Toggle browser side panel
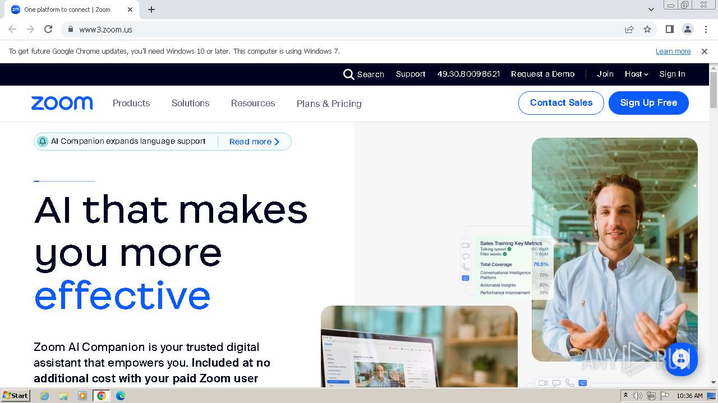 (669, 29)
